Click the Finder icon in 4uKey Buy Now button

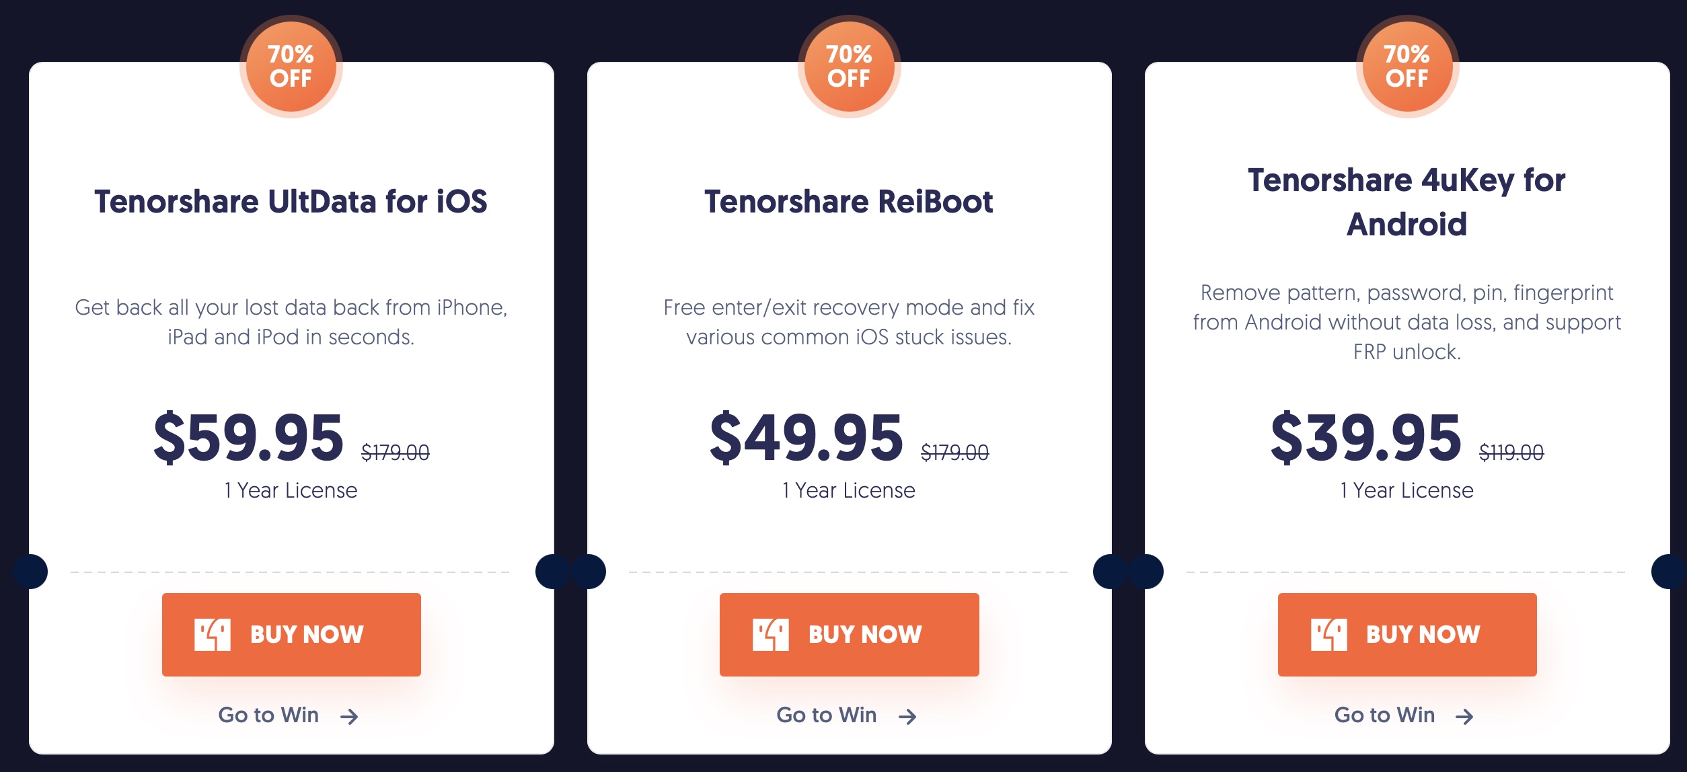coord(1328,635)
